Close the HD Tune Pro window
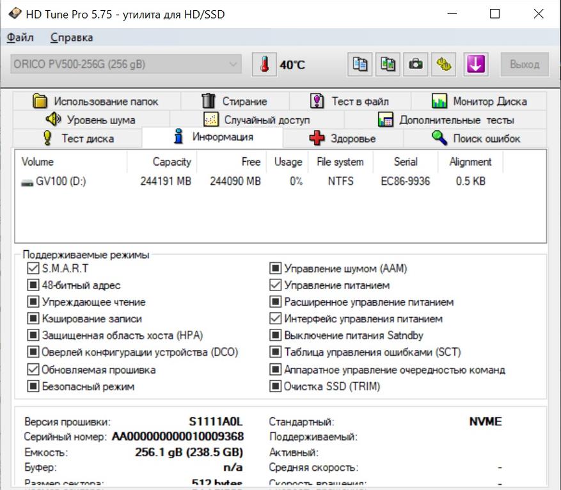This screenshot has height=490, width=561. (x=539, y=14)
